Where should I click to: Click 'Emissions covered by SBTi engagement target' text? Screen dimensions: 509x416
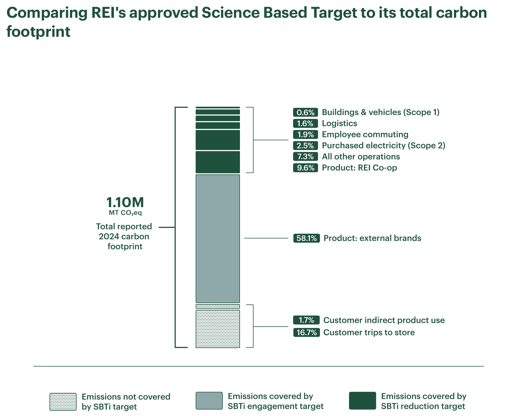pyautogui.click(x=276, y=401)
